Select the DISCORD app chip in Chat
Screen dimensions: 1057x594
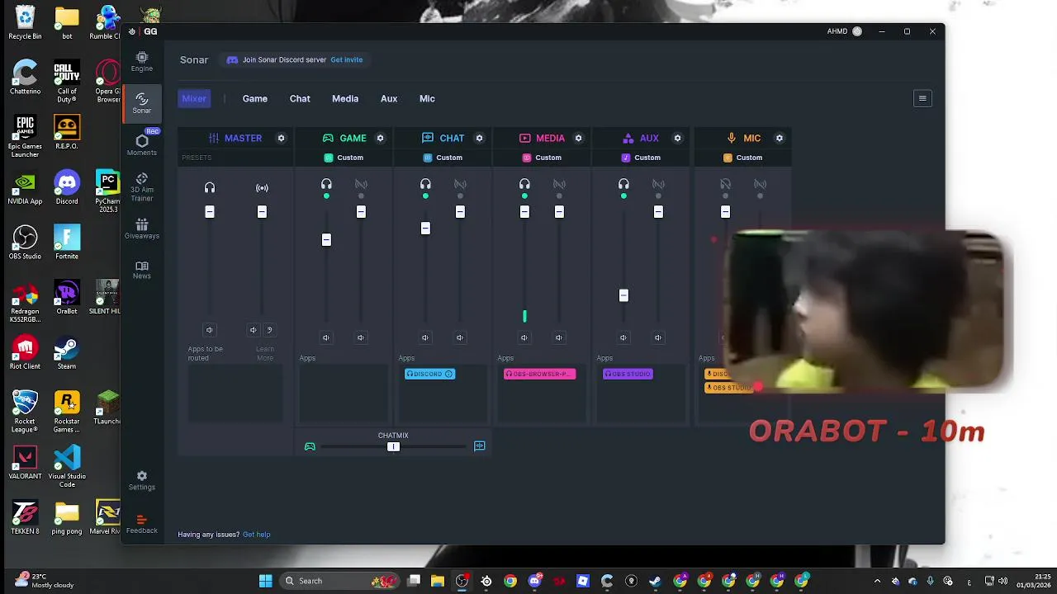(429, 374)
